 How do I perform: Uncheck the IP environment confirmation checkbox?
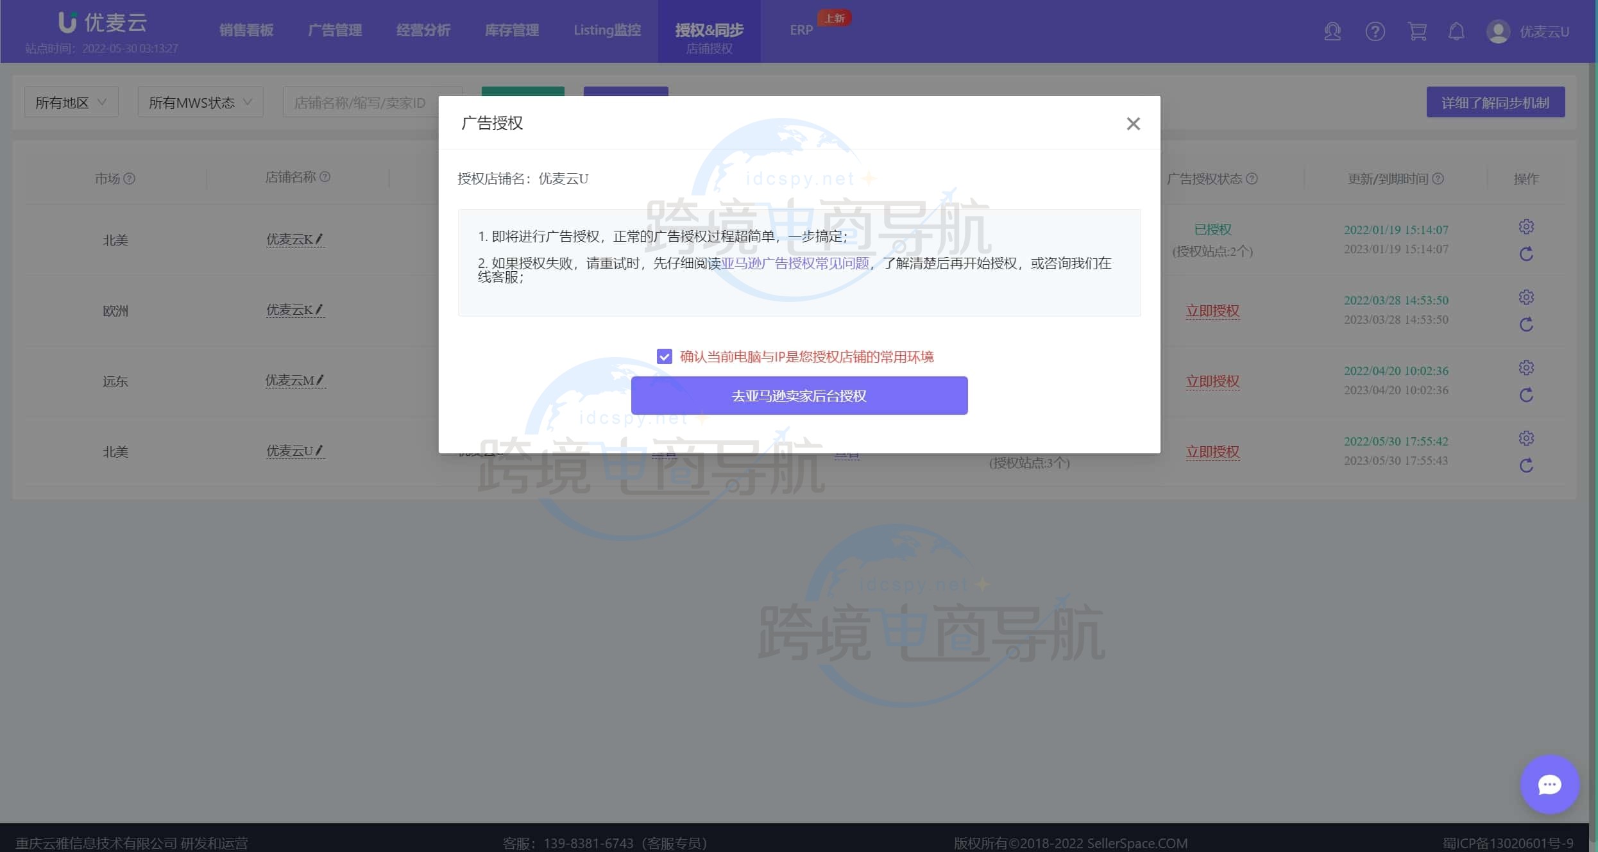665,356
